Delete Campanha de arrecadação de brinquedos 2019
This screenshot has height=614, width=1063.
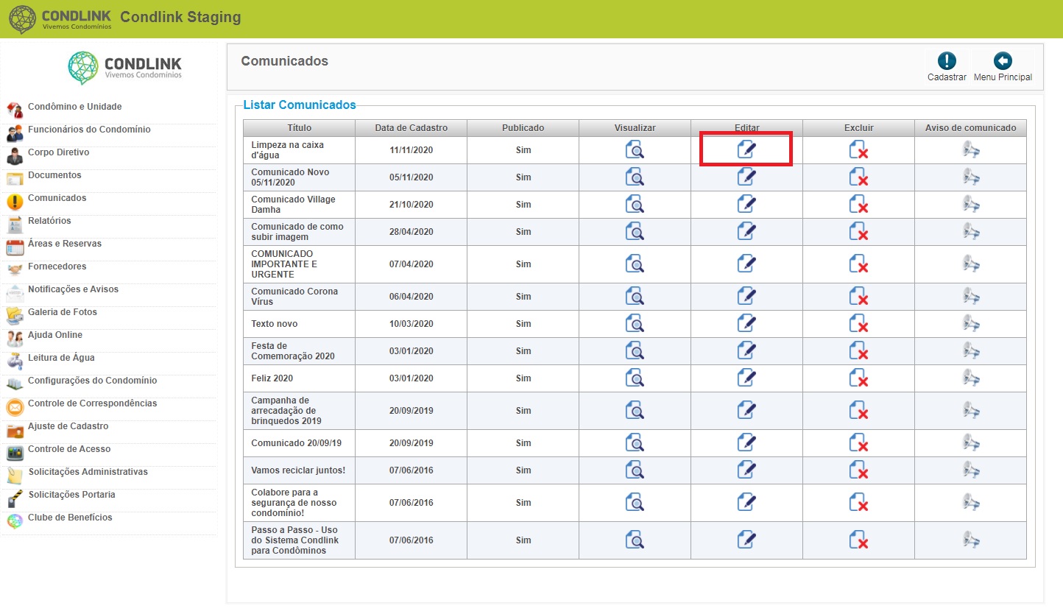[858, 410]
